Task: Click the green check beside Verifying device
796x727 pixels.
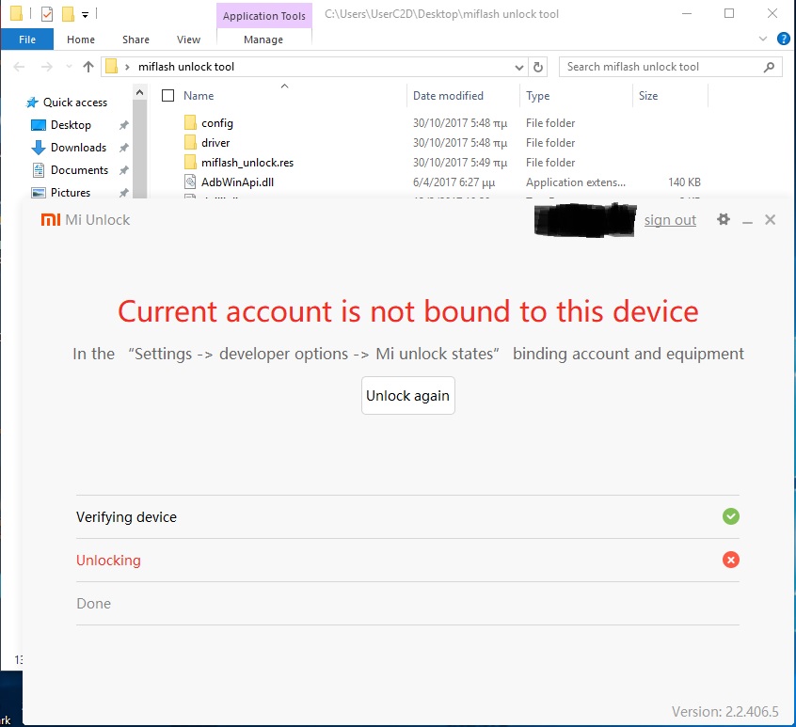Action: [x=730, y=516]
